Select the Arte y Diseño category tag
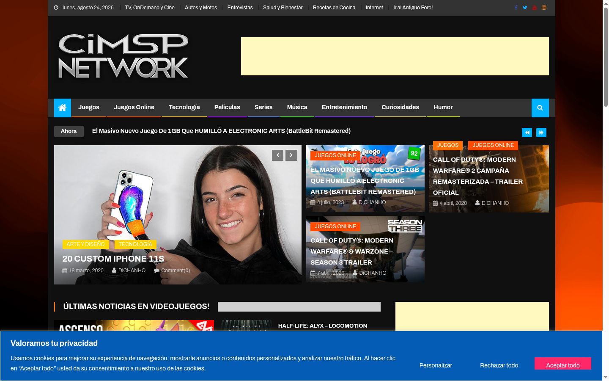 point(85,244)
